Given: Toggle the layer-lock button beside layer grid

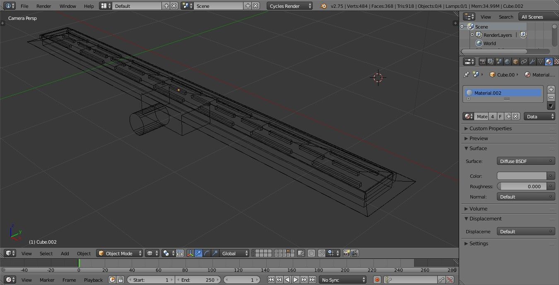Looking at the screenshot, I should pyautogui.click(x=301, y=253).
